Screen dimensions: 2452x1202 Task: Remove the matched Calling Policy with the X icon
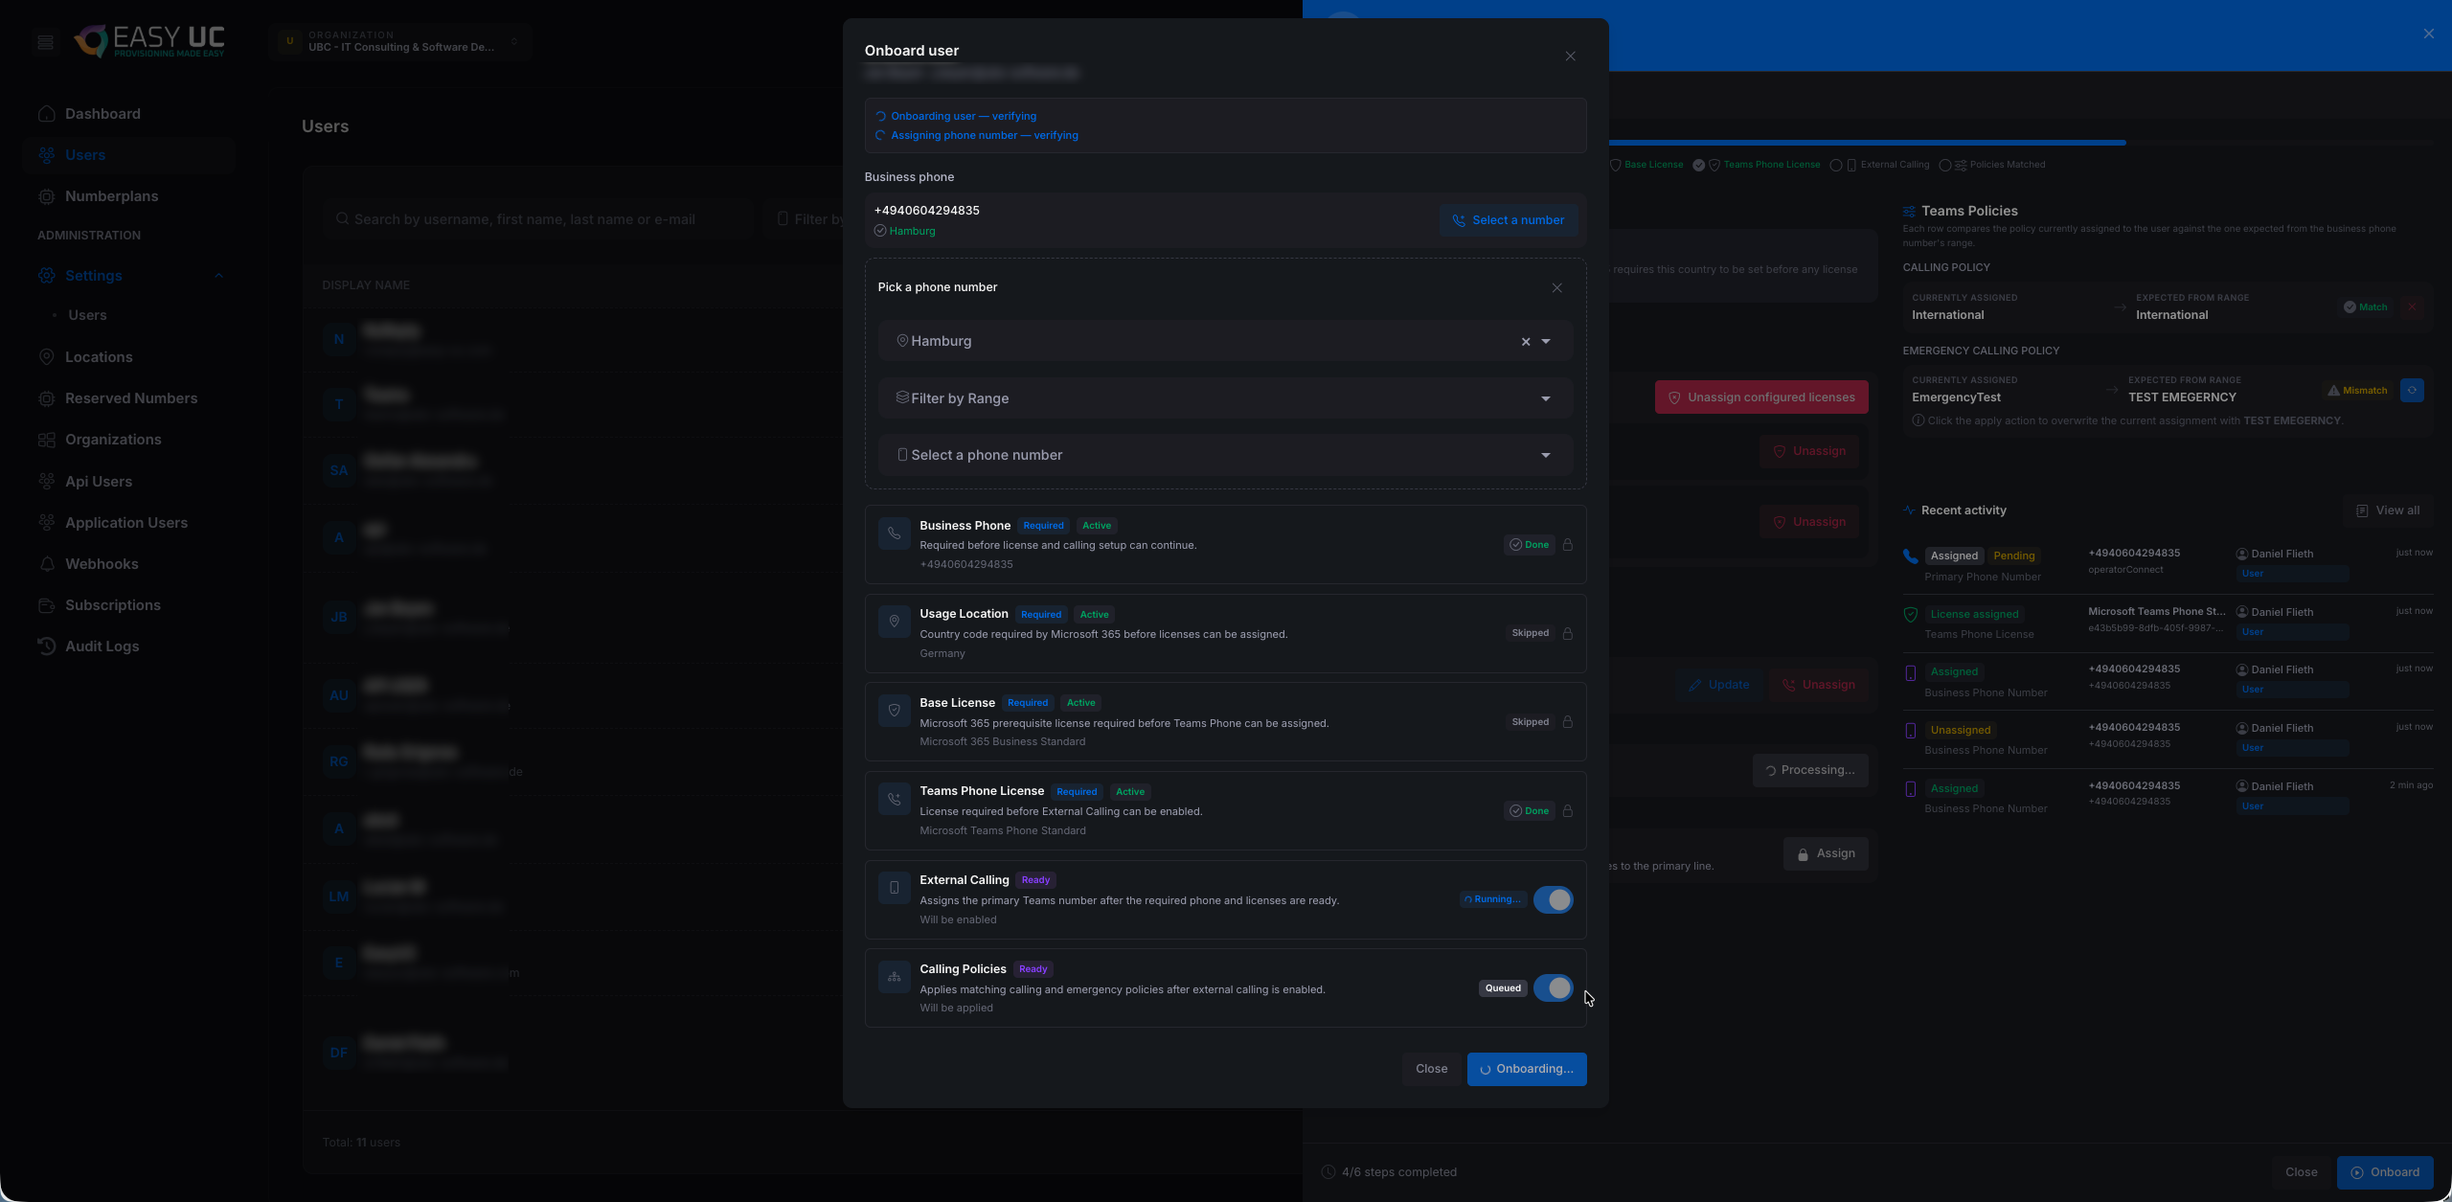2413,307
